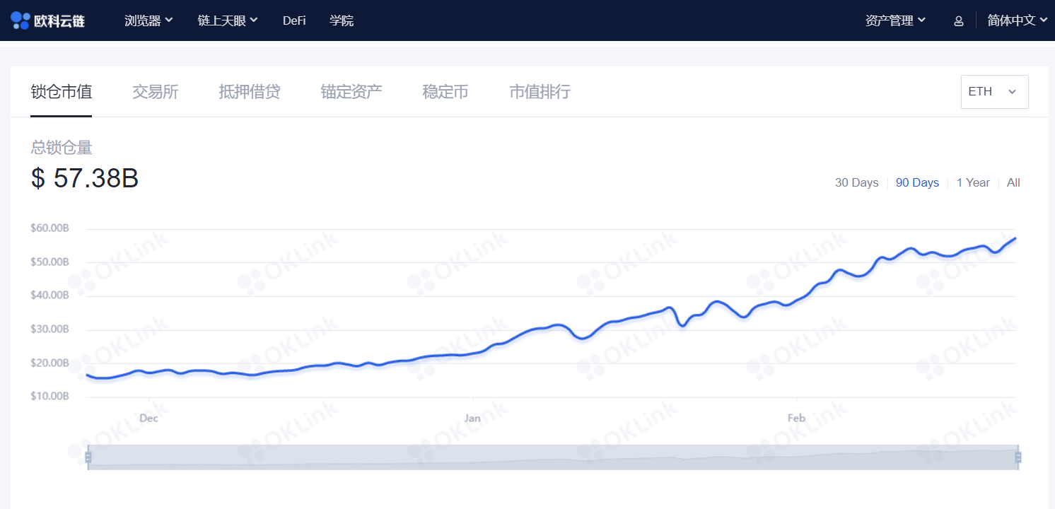
Task: Switch to the 交易所 tab
Action: 155,92
